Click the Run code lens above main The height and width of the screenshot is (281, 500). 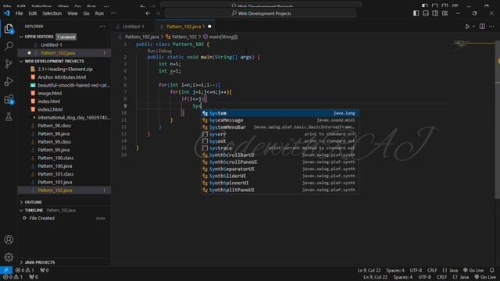151,51
